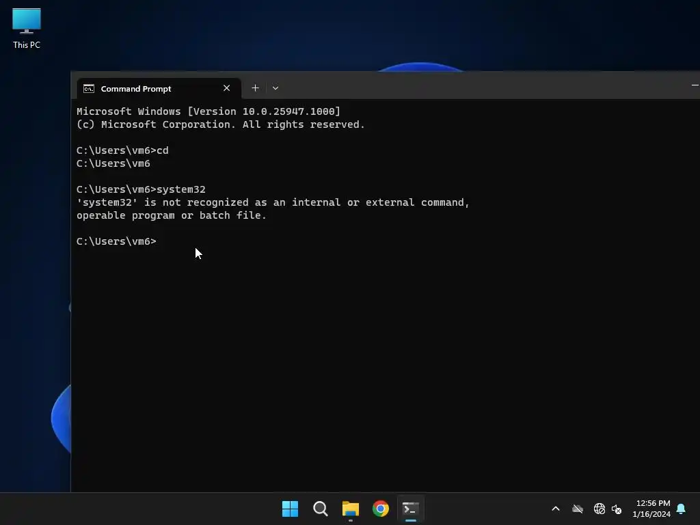Open a new terminal tab
This screenshot has height=525, width=700.
point(256,88)
